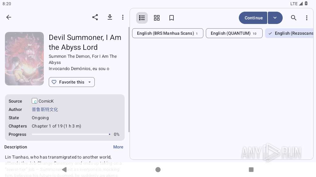Image resolution: width=316 pixels, height=177 pixels.
Task: Open chapters pane three-dot menu
Action: pos(307,18)
